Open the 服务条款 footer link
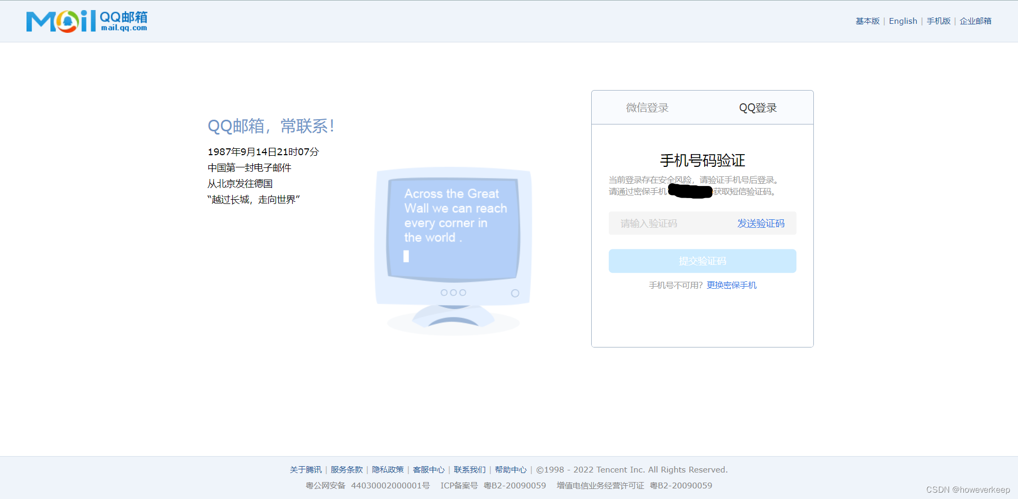Image resolution: width=1018 pixels, height=499 pixels. tap(347, 470)
